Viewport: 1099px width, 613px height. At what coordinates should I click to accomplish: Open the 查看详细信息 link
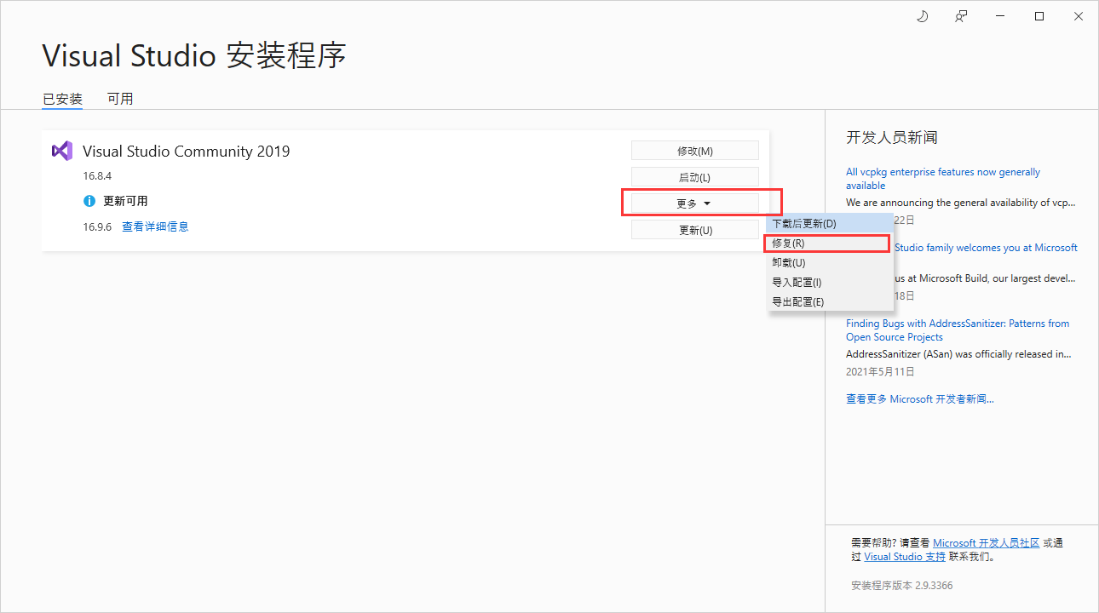pyautogui.click(x=155, y=226)
